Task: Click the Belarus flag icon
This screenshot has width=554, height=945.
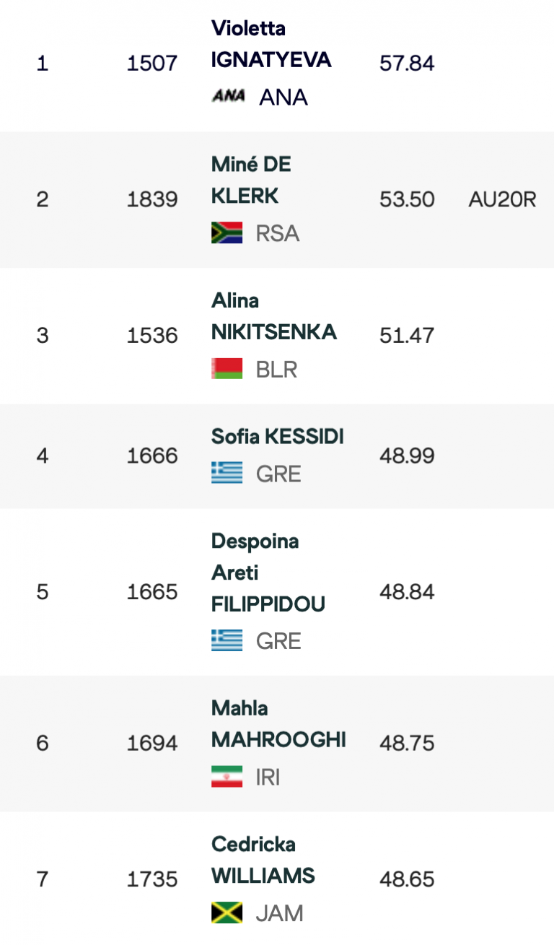Action: pos(227,369)
